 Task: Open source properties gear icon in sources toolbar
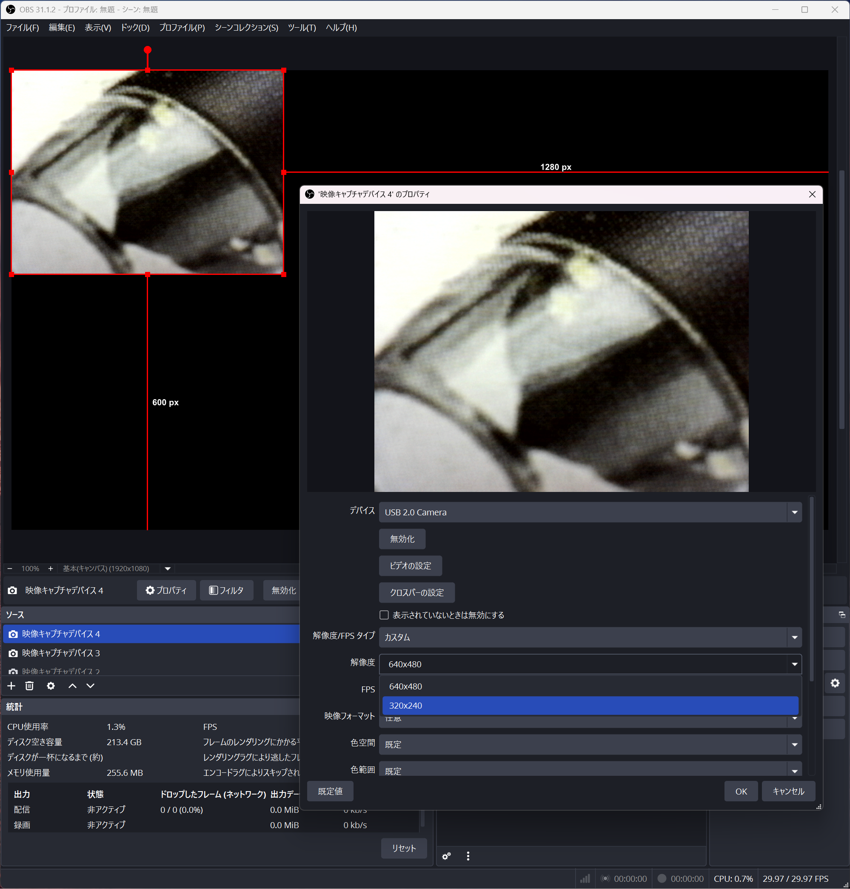click(x=51, y=686)
